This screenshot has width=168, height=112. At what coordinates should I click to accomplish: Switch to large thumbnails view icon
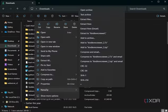pos(166,111)
